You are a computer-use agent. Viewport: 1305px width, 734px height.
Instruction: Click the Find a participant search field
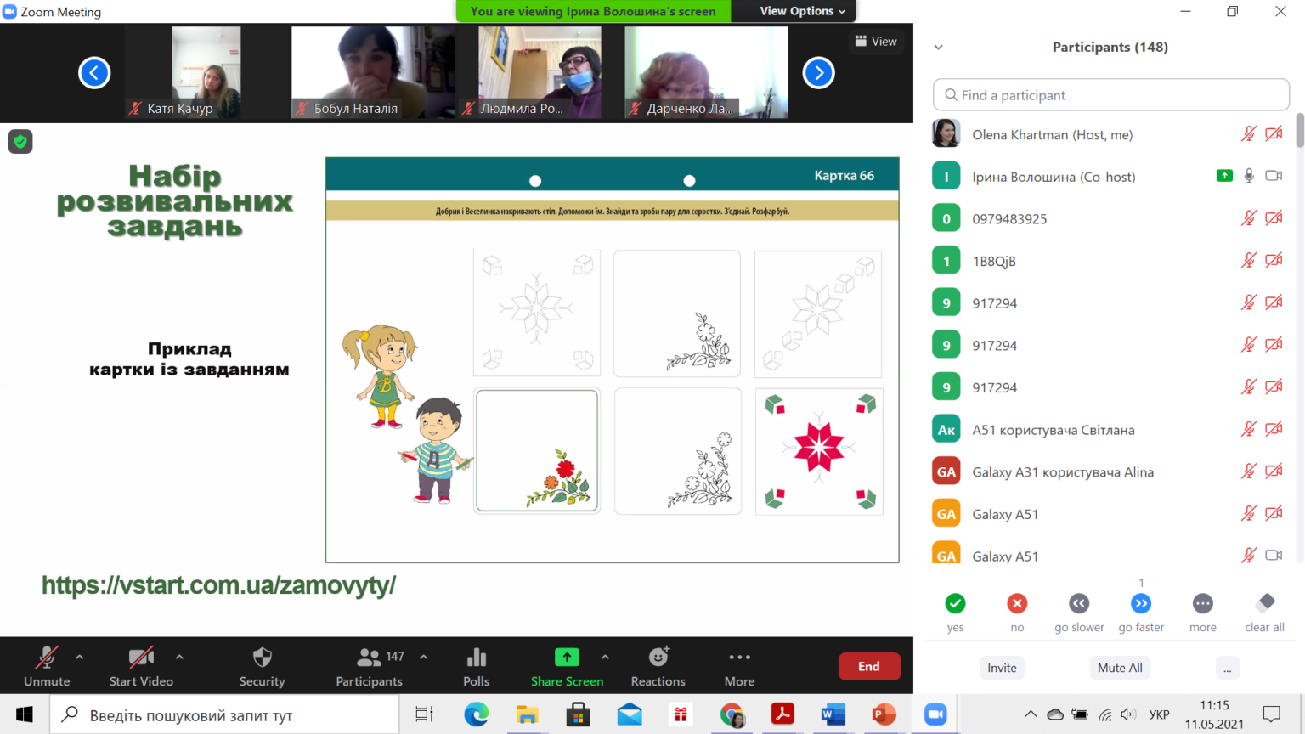click(1111, 95)
